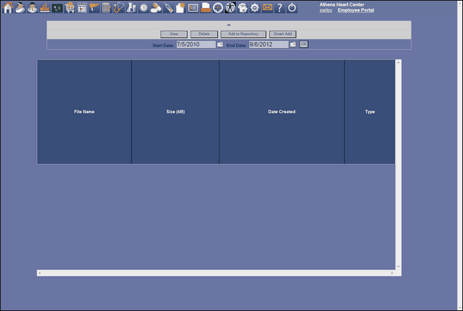Open the settings gear icon
463x311 pixels.
(x=255, y=8)
